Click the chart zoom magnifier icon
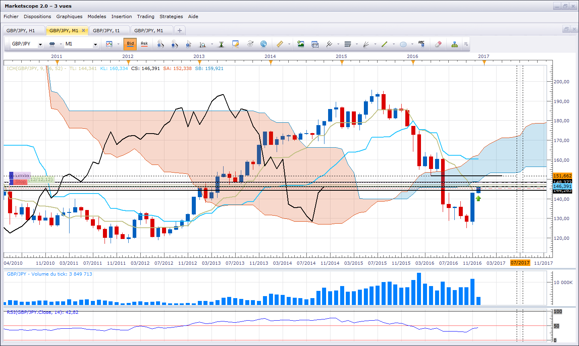 click(x=203, y=44)
